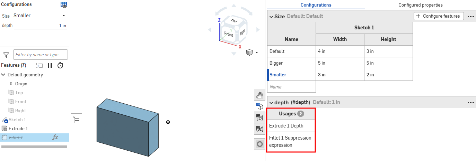Screen dimensions: 476x161
Task: Pause feature regeneration with the pause icon
Action: pyautogui.click(x=50, y=65)
